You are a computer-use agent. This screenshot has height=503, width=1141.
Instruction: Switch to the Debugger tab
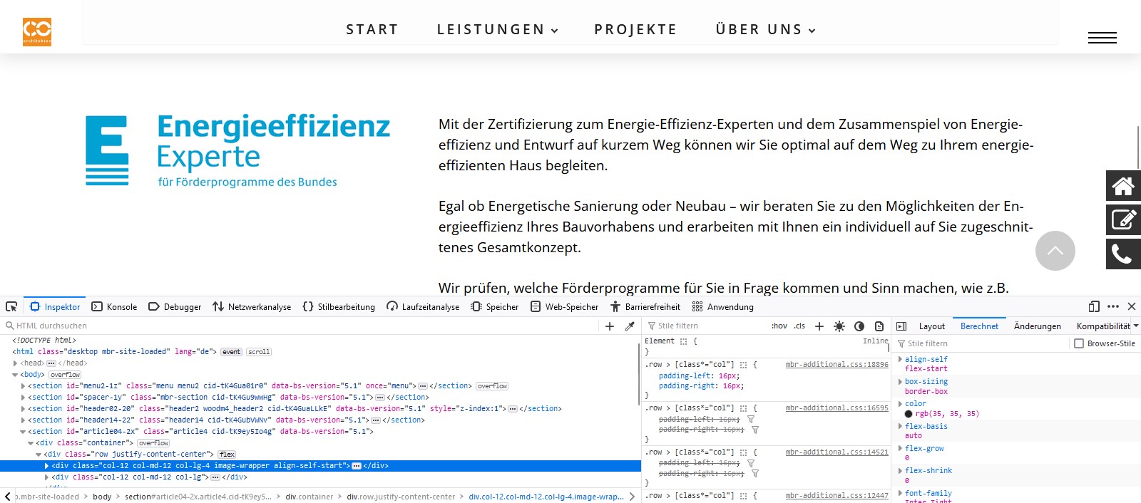coord(175,306)
